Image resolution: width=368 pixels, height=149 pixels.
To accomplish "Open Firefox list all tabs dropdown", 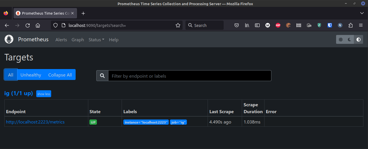I will pos(362,13).
